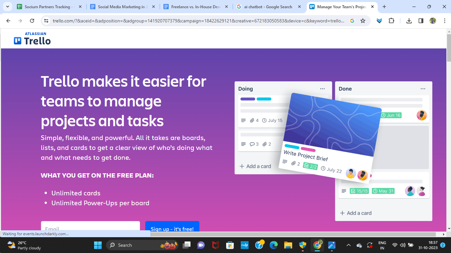Click the July 15 due date
This screenshot has height=253, width=451.
[272, 121]
